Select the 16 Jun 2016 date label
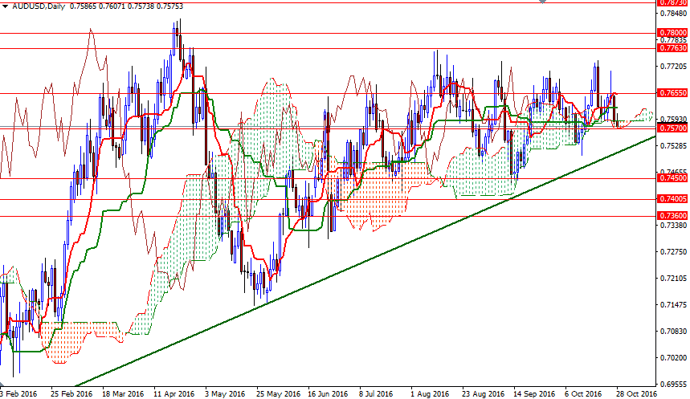The image size is (690, 399). click(328, 393)
